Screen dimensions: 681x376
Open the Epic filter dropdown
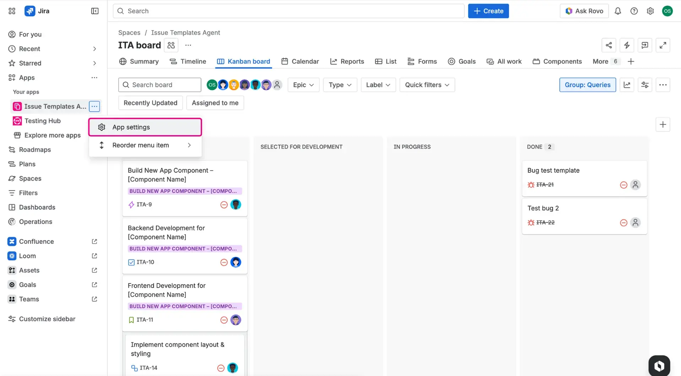[x=303, y=85]
